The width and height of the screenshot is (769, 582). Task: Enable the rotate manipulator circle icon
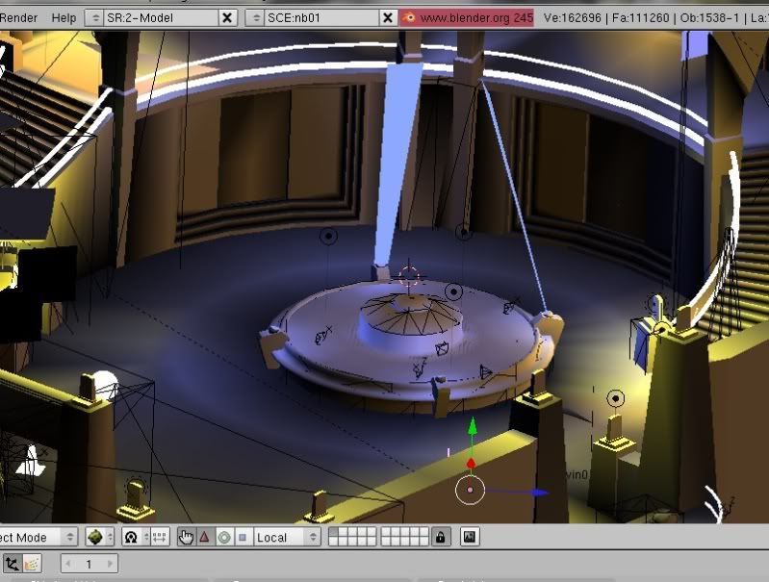[x=223, y=538]
